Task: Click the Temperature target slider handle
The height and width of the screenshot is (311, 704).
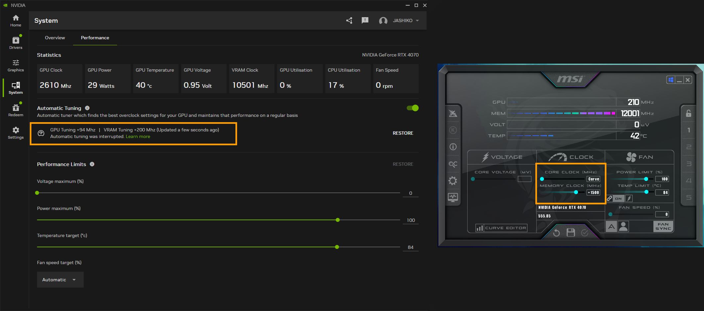Action: pos(337,247)
